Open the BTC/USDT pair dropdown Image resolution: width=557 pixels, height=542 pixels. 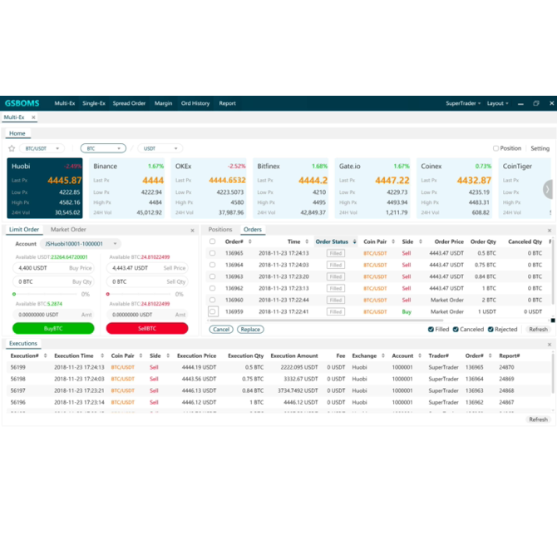click(x=42, y=149)
